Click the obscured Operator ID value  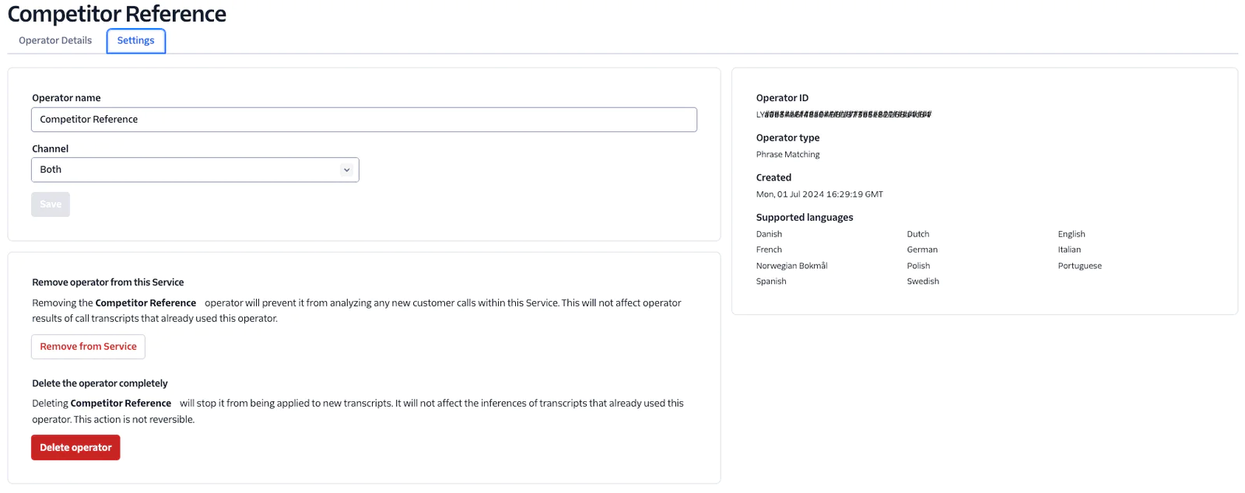tap(843, 114)
